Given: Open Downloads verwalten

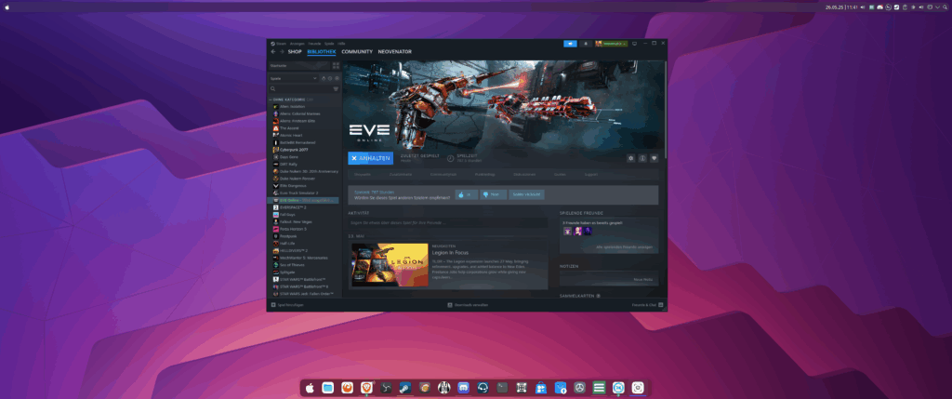Looking at the screenshot, I should (x=468, y=305).
